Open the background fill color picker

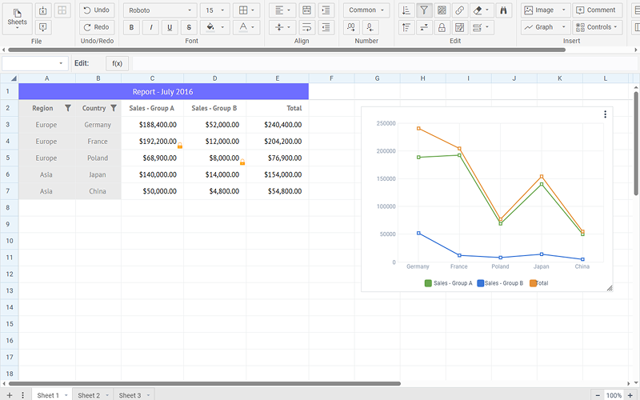(214, 27)
